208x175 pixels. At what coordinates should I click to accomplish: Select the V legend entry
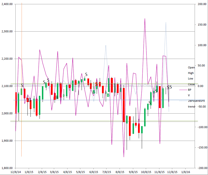(189, 95)
